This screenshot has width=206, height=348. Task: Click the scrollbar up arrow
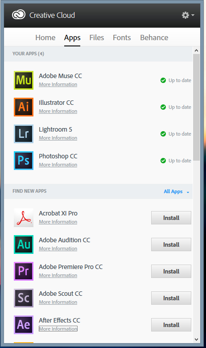[x=196, y=50]
